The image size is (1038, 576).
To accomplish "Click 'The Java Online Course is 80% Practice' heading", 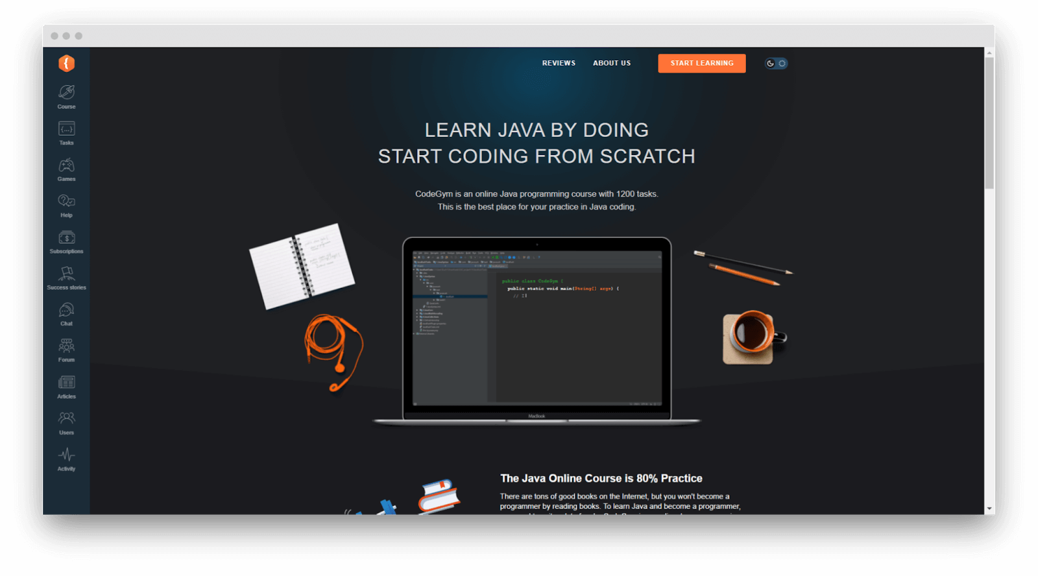I will [601, 478].
